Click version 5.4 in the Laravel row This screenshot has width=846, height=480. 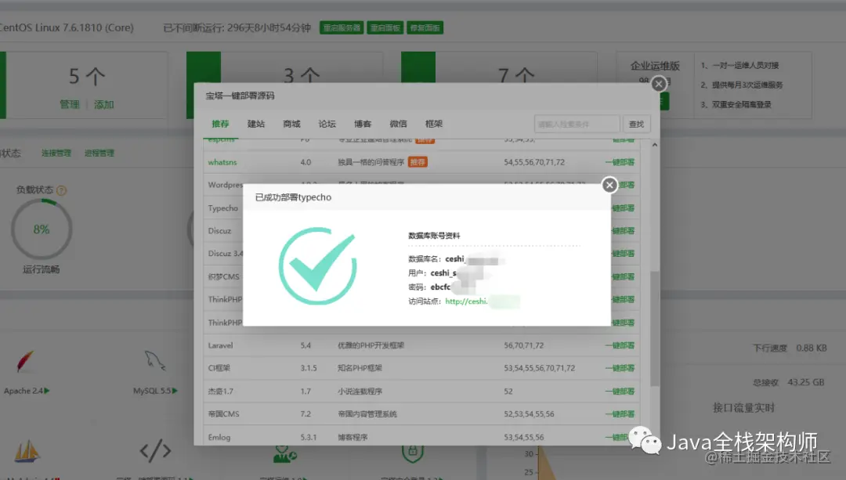(306, 345)
